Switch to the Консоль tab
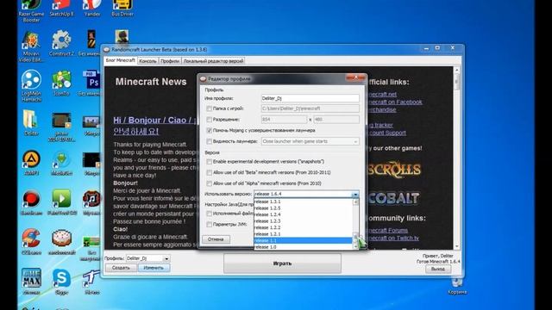The height and width of the screenshot is (310, 552). point(147,61)
